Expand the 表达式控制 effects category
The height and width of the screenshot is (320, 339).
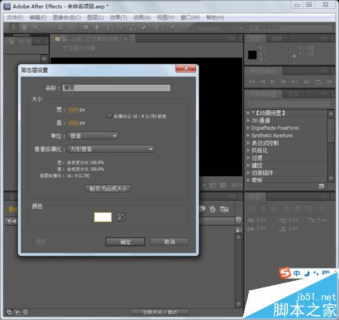click(x=248, y=143)
